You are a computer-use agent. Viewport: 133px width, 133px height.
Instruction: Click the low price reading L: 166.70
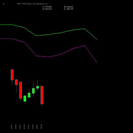[x=68, y=9]
